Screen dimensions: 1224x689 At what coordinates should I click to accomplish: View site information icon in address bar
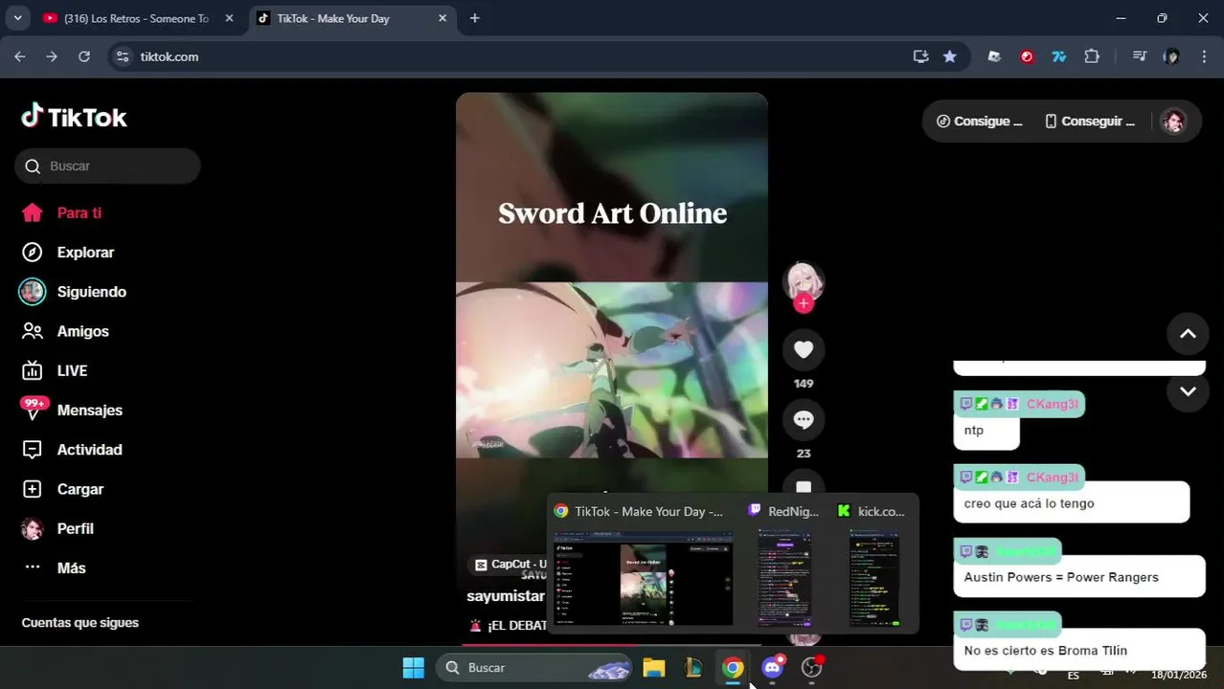(x=122, y=56)
